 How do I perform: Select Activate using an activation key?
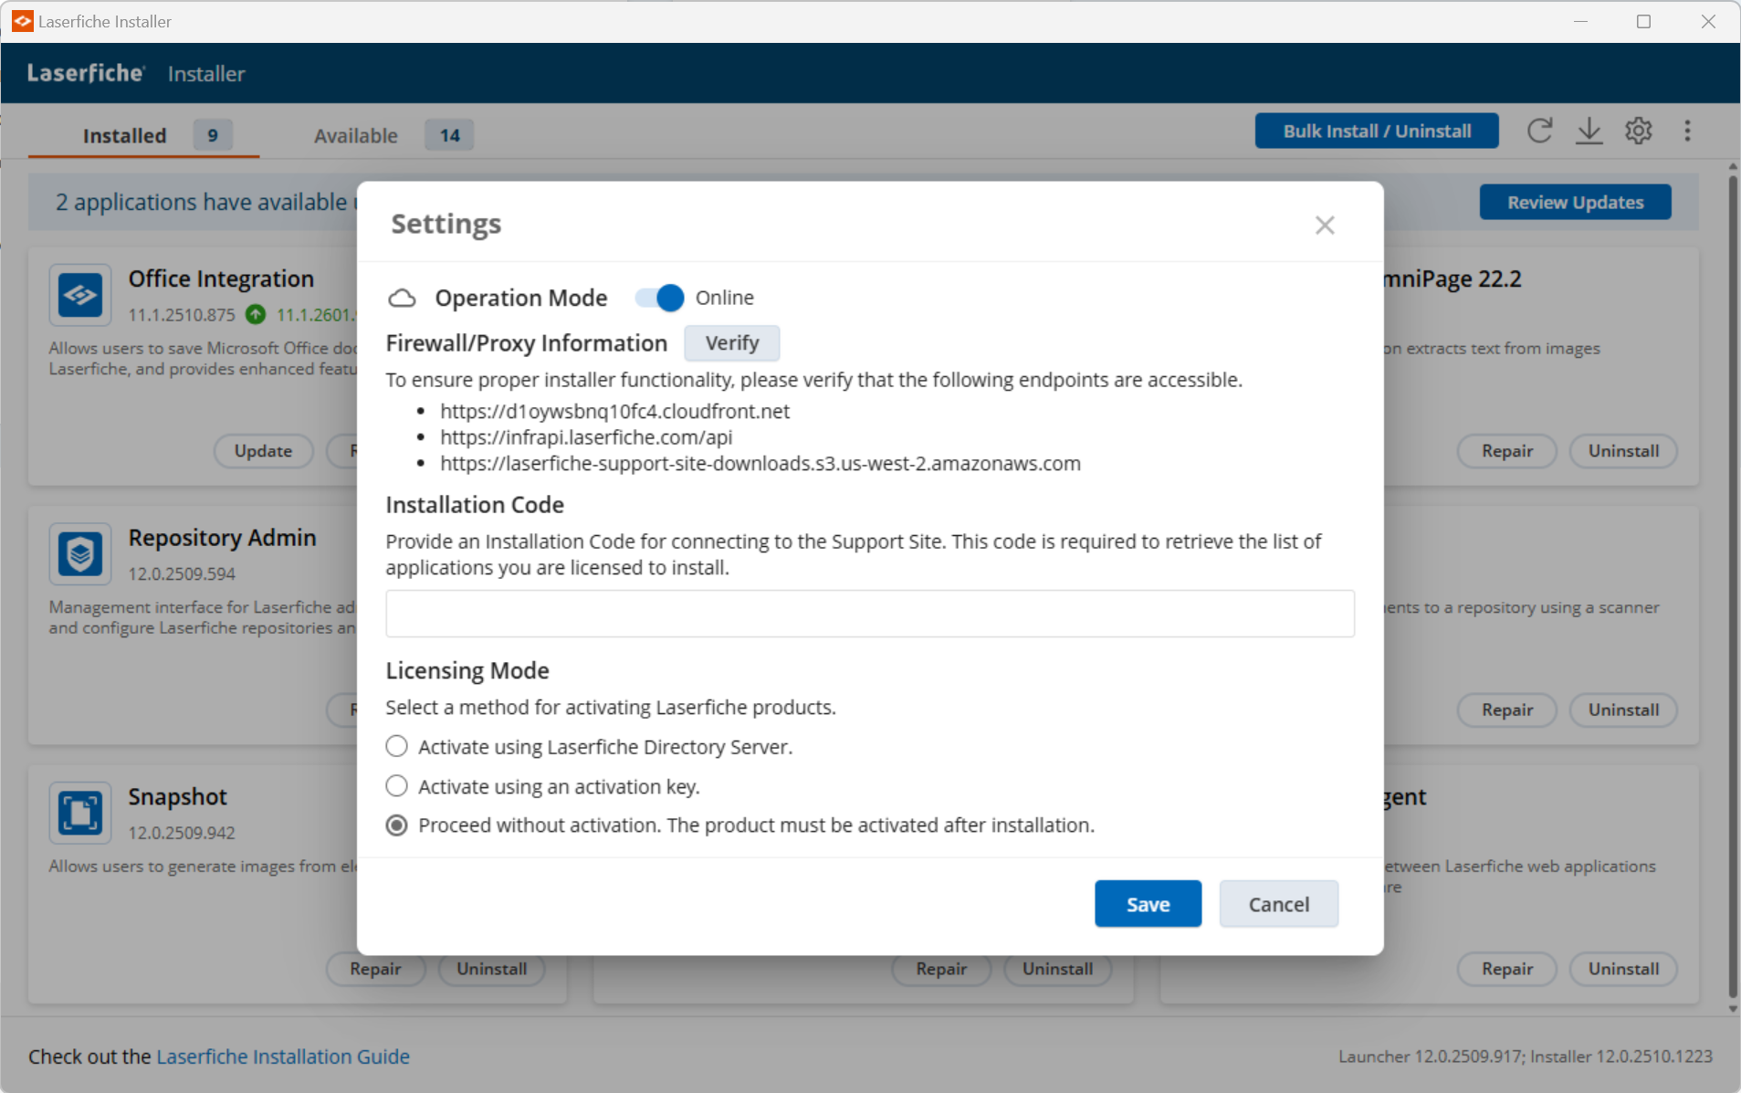pyautogui.click(x=396, y=786)
